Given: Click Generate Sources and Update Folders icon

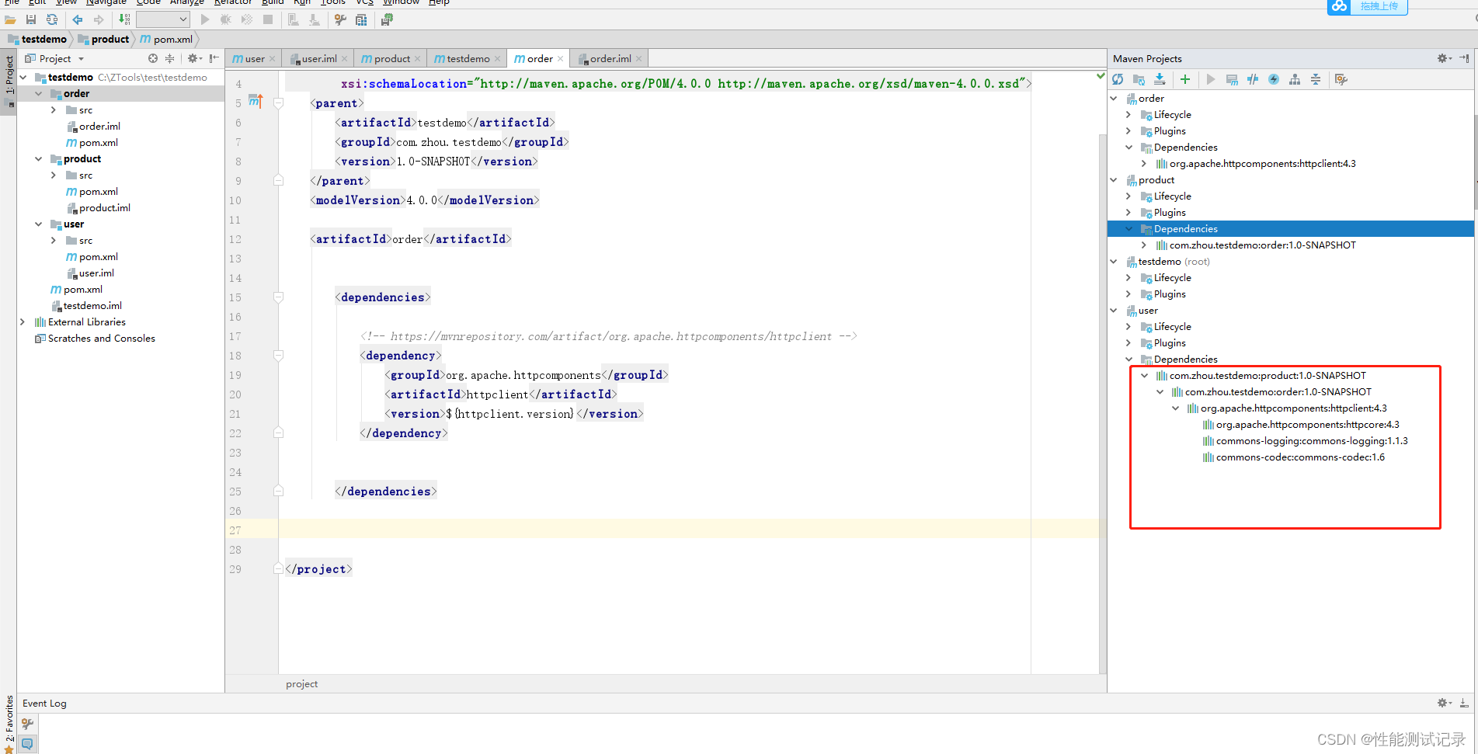Looking at the screenshot, I should click(x=1139, y=79).
